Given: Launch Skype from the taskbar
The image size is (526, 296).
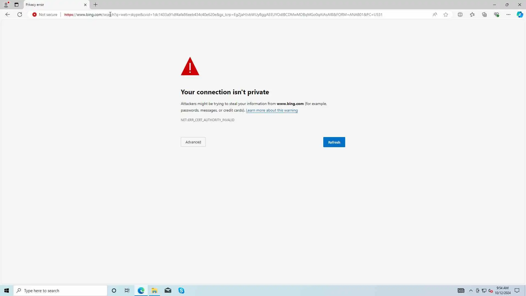Looking at the screenshot, I should [181, 291].
